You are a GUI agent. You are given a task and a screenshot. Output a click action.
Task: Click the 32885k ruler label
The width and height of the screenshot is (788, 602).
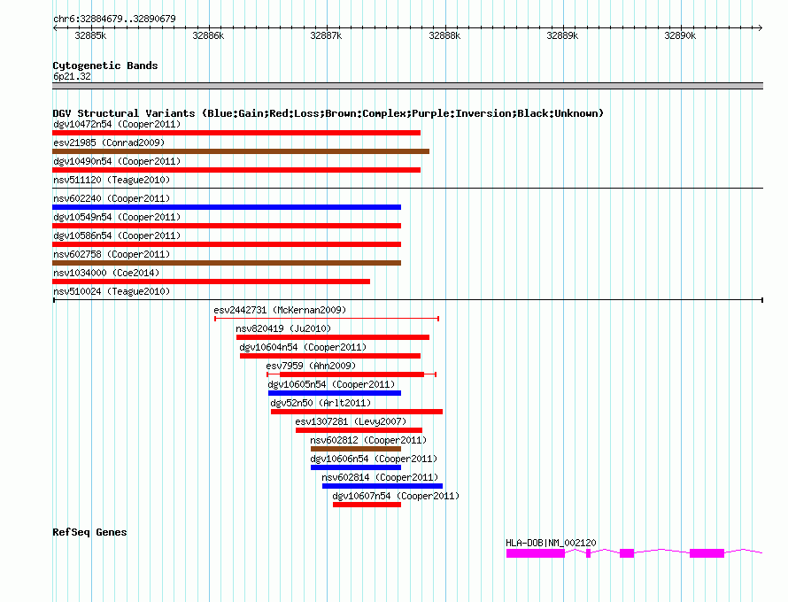(x=90, y=35)
